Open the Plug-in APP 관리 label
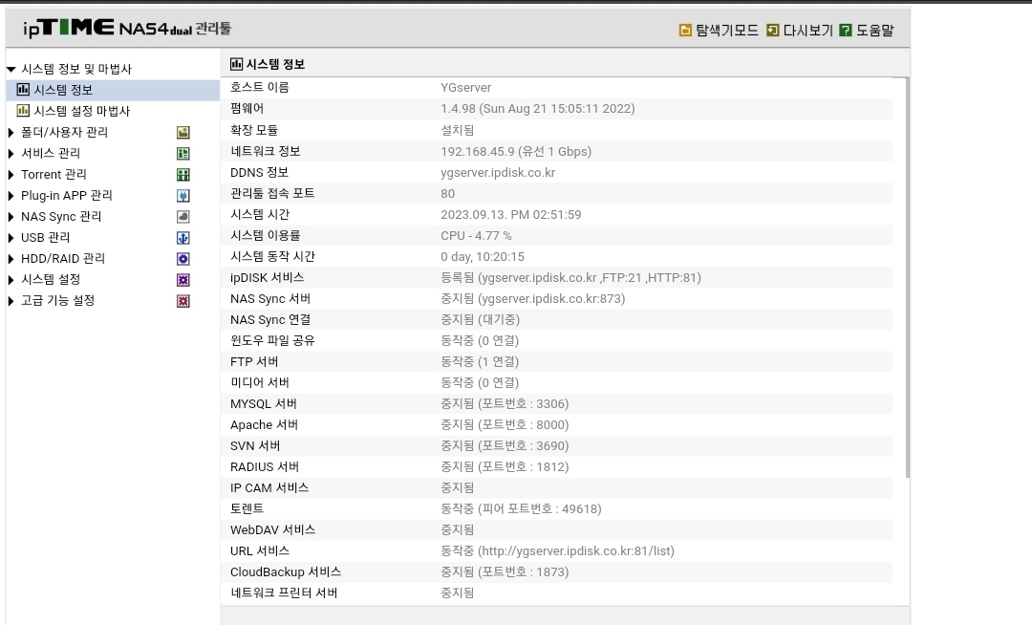The image size is (1032, 625). click(67, 195)
